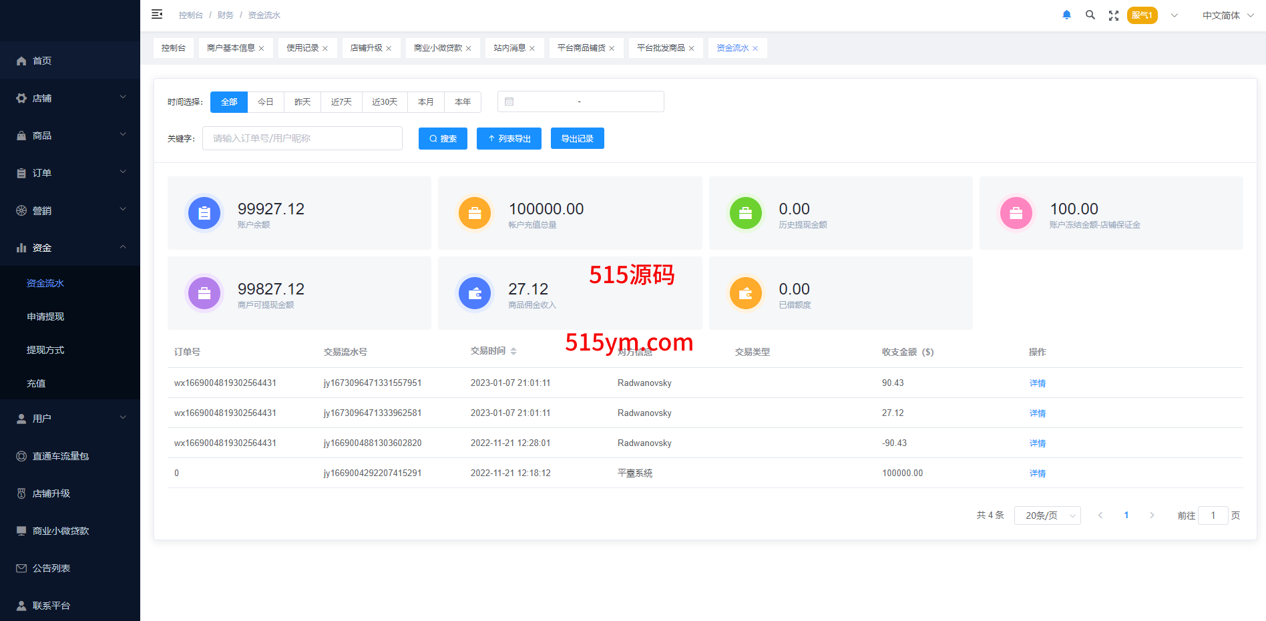Click the 列表导出 button

coord(509,138)
